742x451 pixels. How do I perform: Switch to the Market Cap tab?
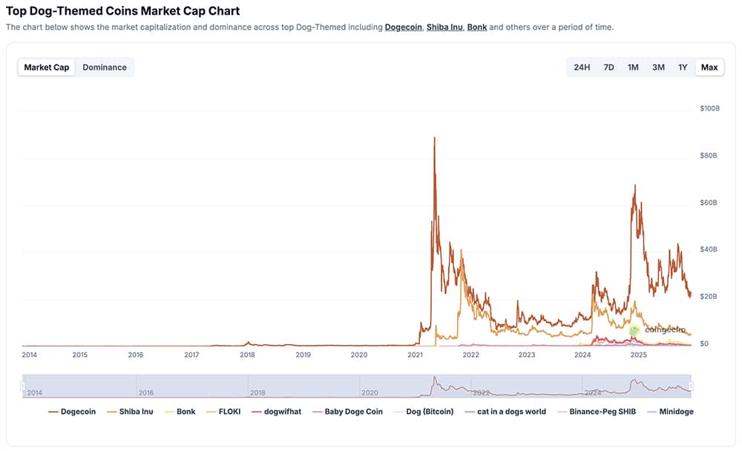[46, 67]
